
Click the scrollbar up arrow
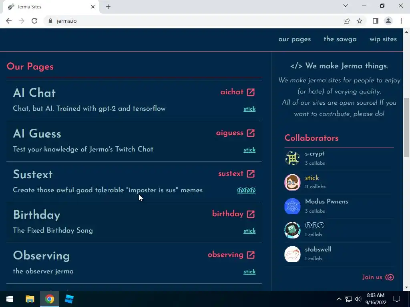coord(406,32)
